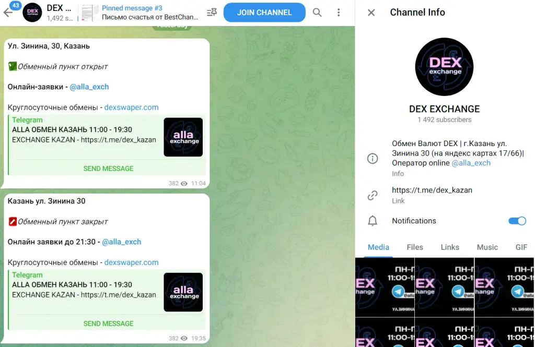Switch to the Links tab
The image size is (535, 347).
pos(450,247)
